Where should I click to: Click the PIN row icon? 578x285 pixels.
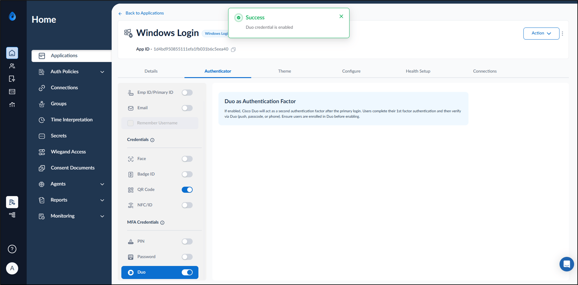click(131, 242)
